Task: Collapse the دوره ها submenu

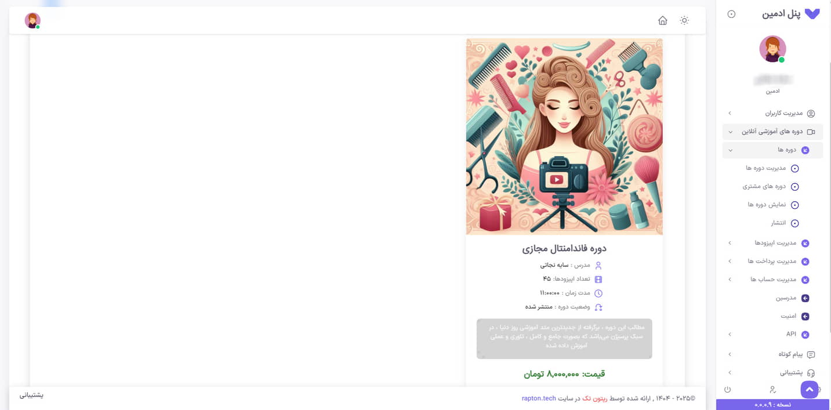Action: (772, 150)
